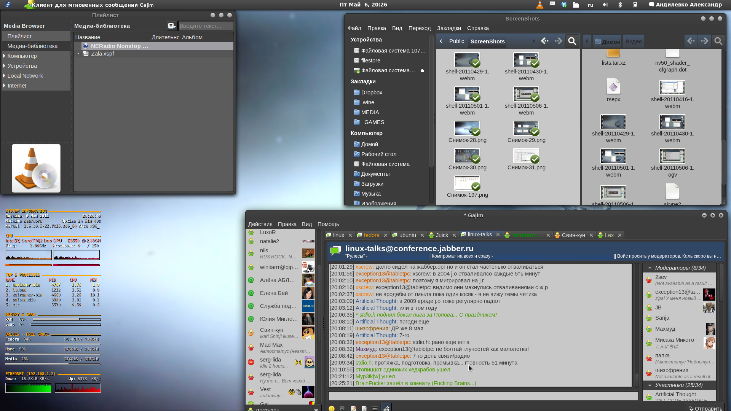The image size is (731, 411).
Task: Expand Устройства in Media Browser
Action: click(x=4, y=66)
